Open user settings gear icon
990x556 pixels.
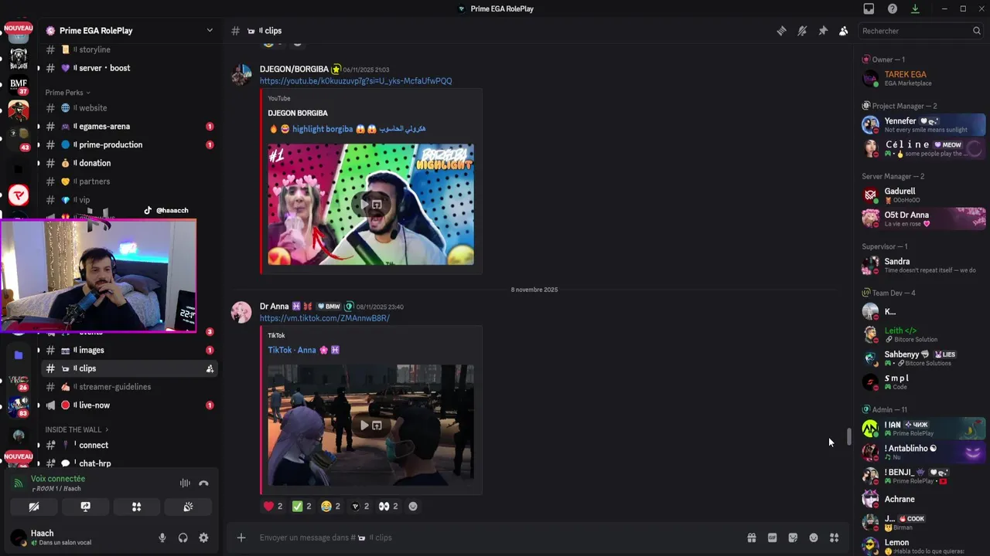(x=203, y=537)
